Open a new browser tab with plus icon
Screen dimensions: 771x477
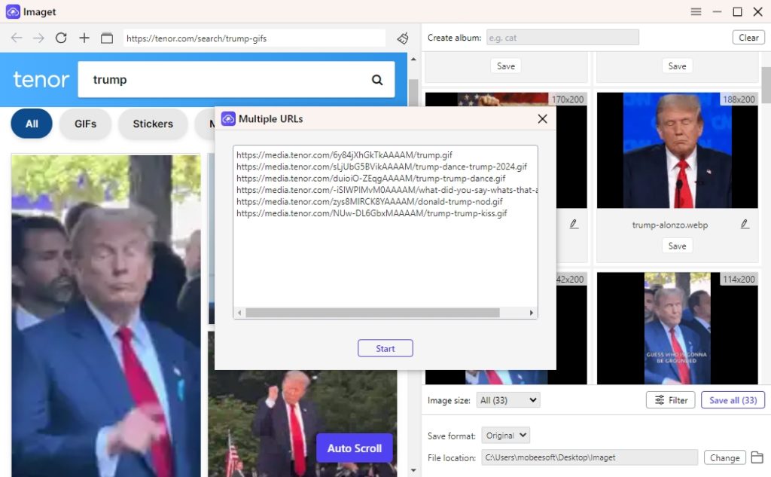coord(84,38)
